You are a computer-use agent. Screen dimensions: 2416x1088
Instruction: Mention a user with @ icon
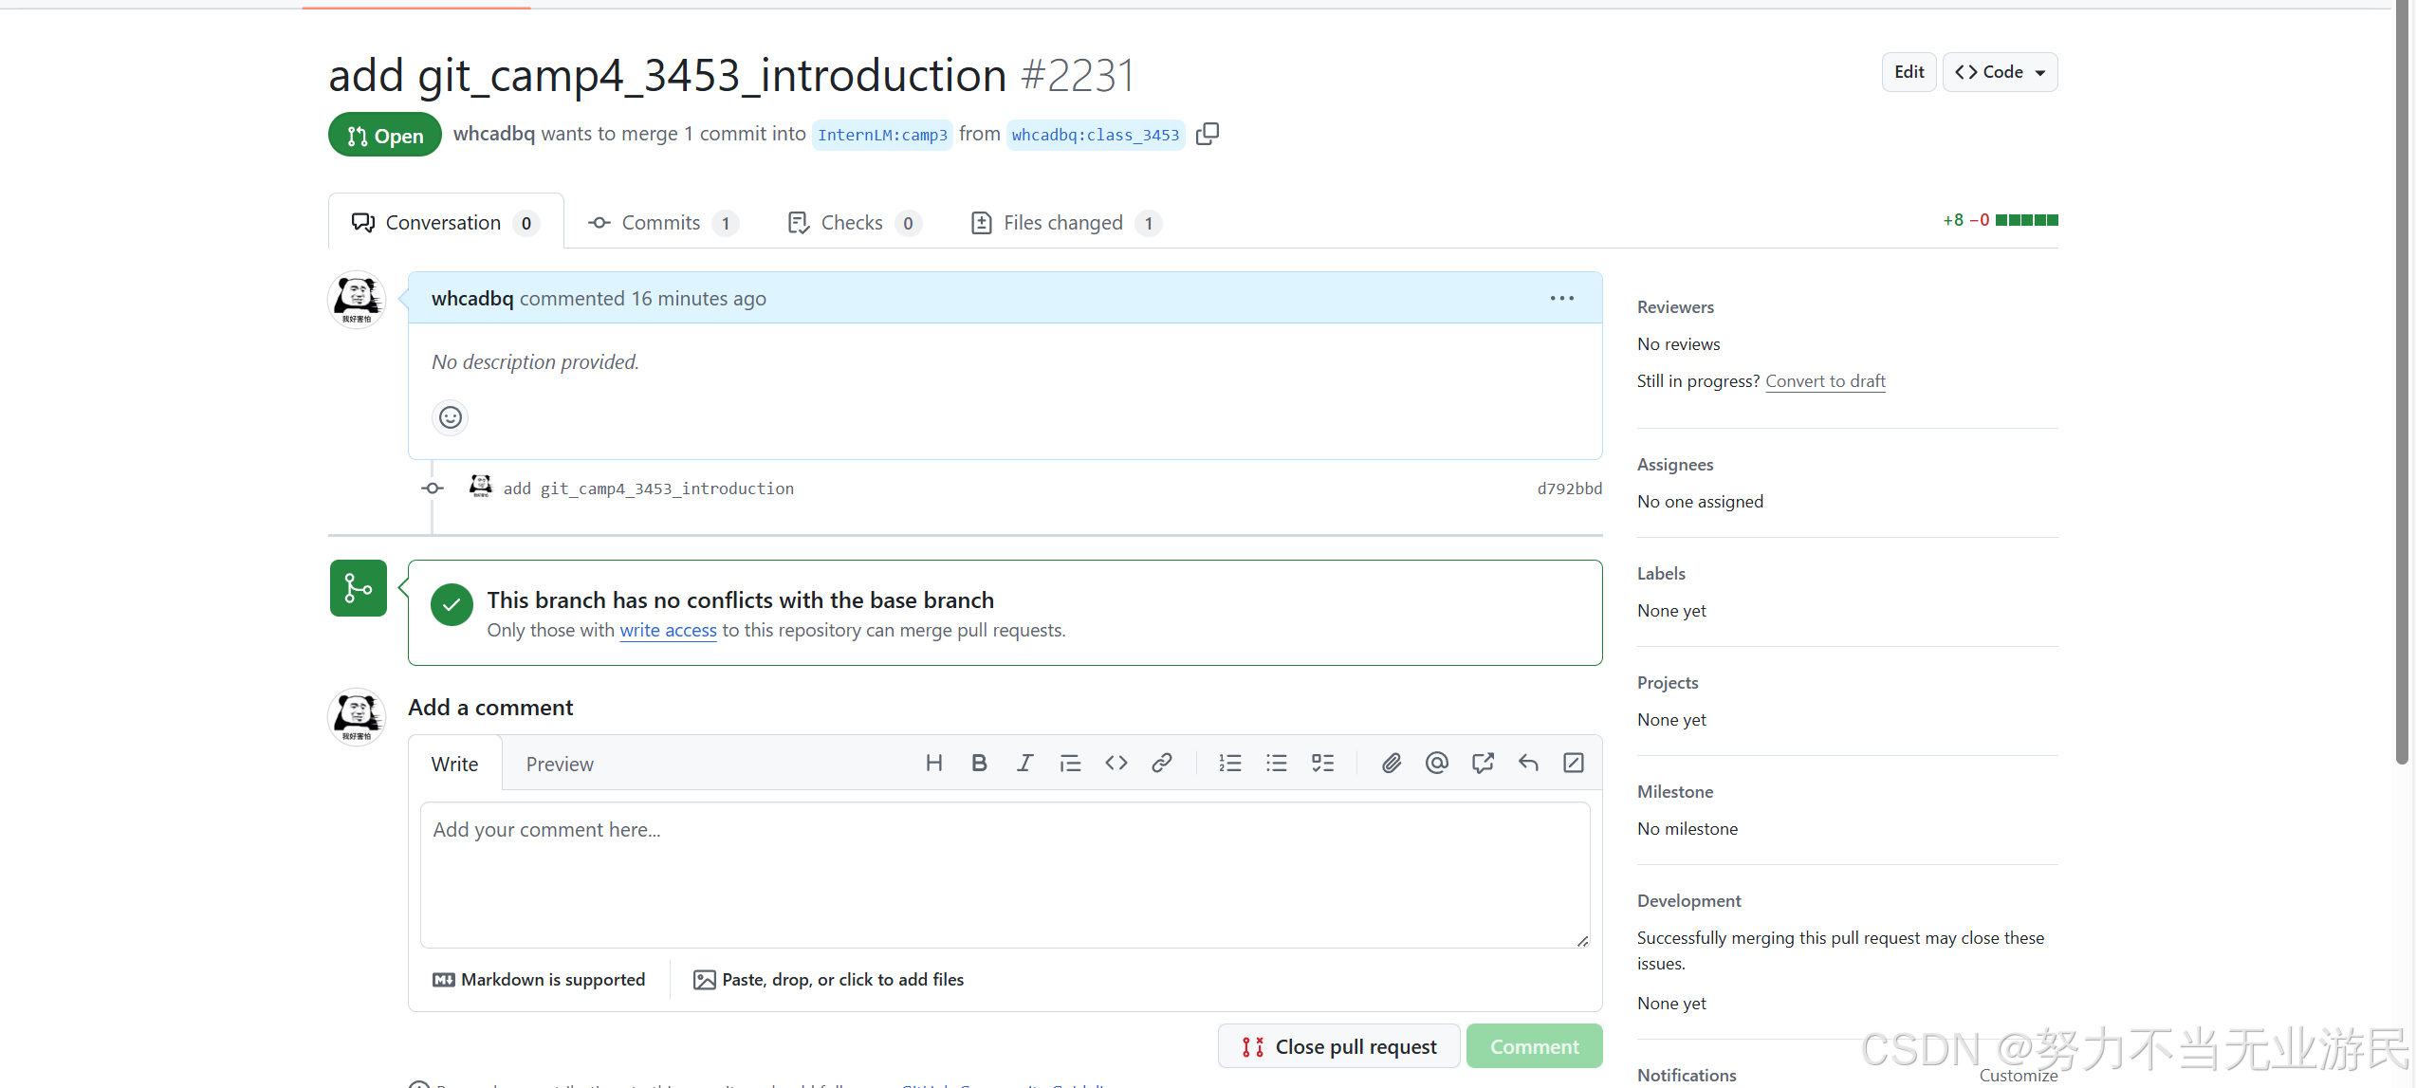click(1436, 763)
